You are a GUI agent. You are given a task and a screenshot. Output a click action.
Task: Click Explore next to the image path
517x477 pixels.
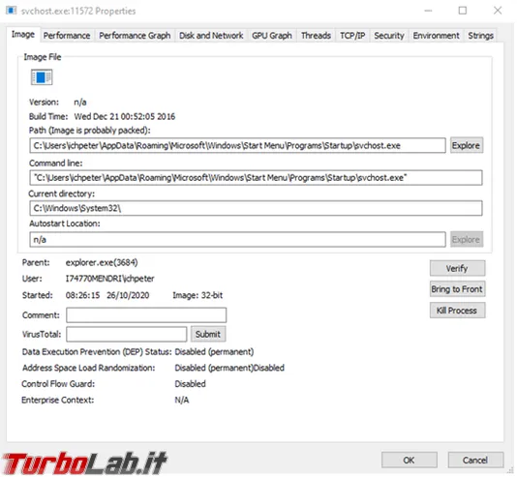coord(467,145)
